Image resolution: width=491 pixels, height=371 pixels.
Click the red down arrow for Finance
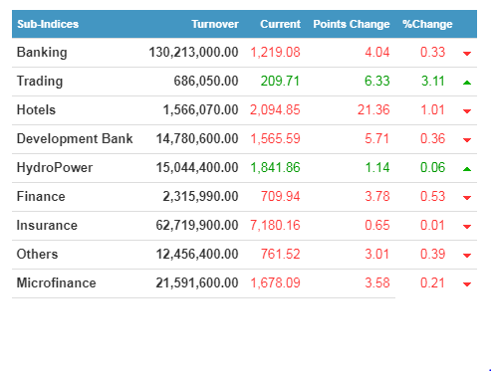467,198
